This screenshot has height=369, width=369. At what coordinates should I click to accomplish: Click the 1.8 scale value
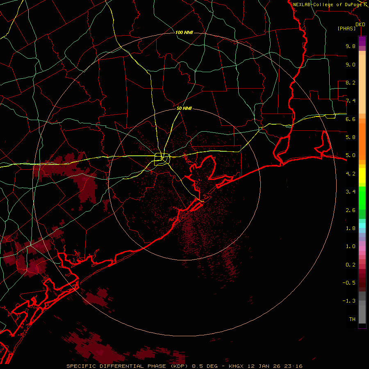pyautogui.click(x=351, y=228)
